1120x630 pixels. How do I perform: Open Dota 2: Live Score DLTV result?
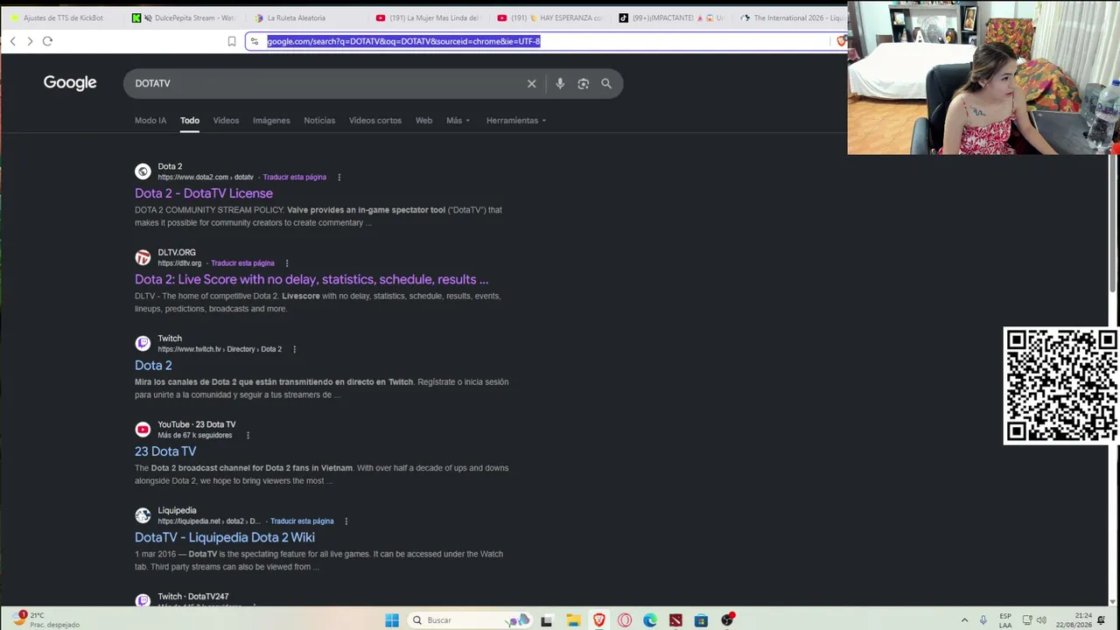(x=311, y=279)
